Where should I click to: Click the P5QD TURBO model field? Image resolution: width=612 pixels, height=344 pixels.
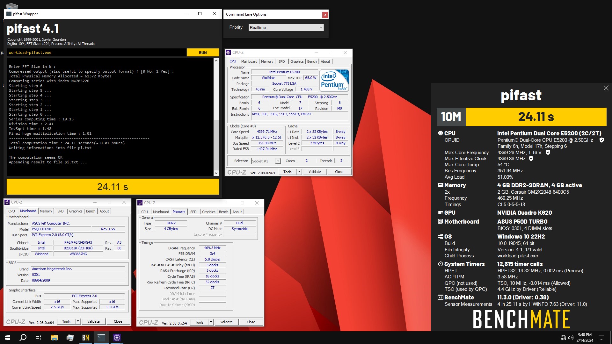[61, 229]
